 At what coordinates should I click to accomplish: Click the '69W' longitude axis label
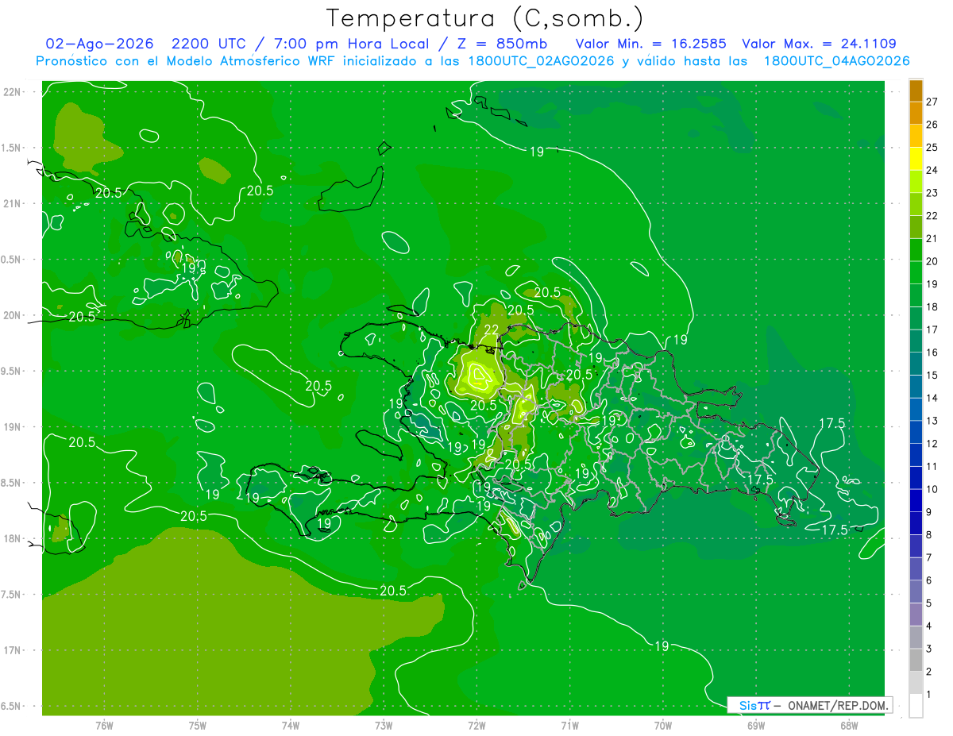pos(756,725)
